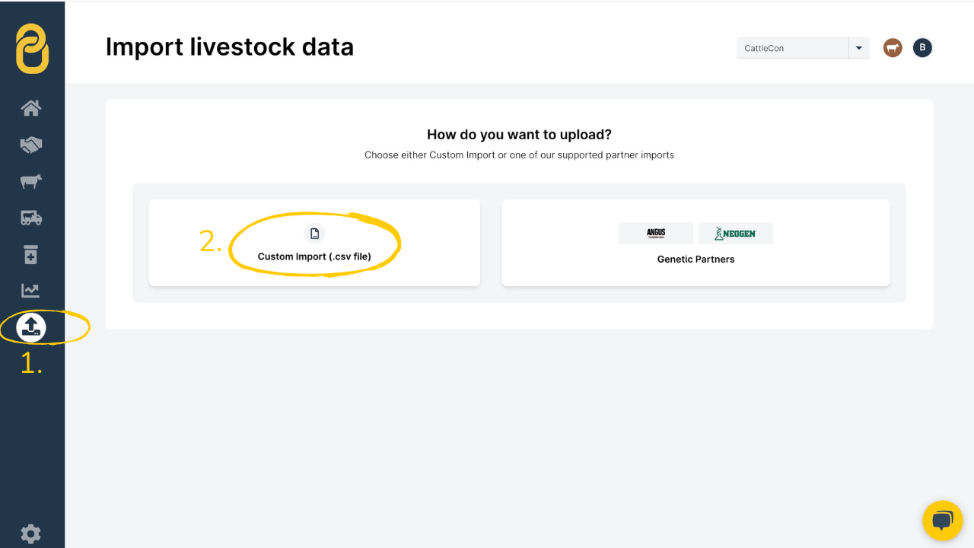Click the Angus partner logo
This screenshot has width=974, height=548.
click(656, 233)
